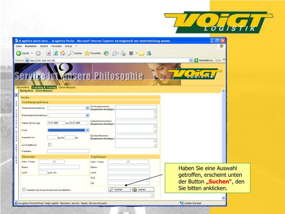Image resolution: width=285 pixels, height=214 pixels.
Task: Click the Abmelden link
Action: point(23,87)
